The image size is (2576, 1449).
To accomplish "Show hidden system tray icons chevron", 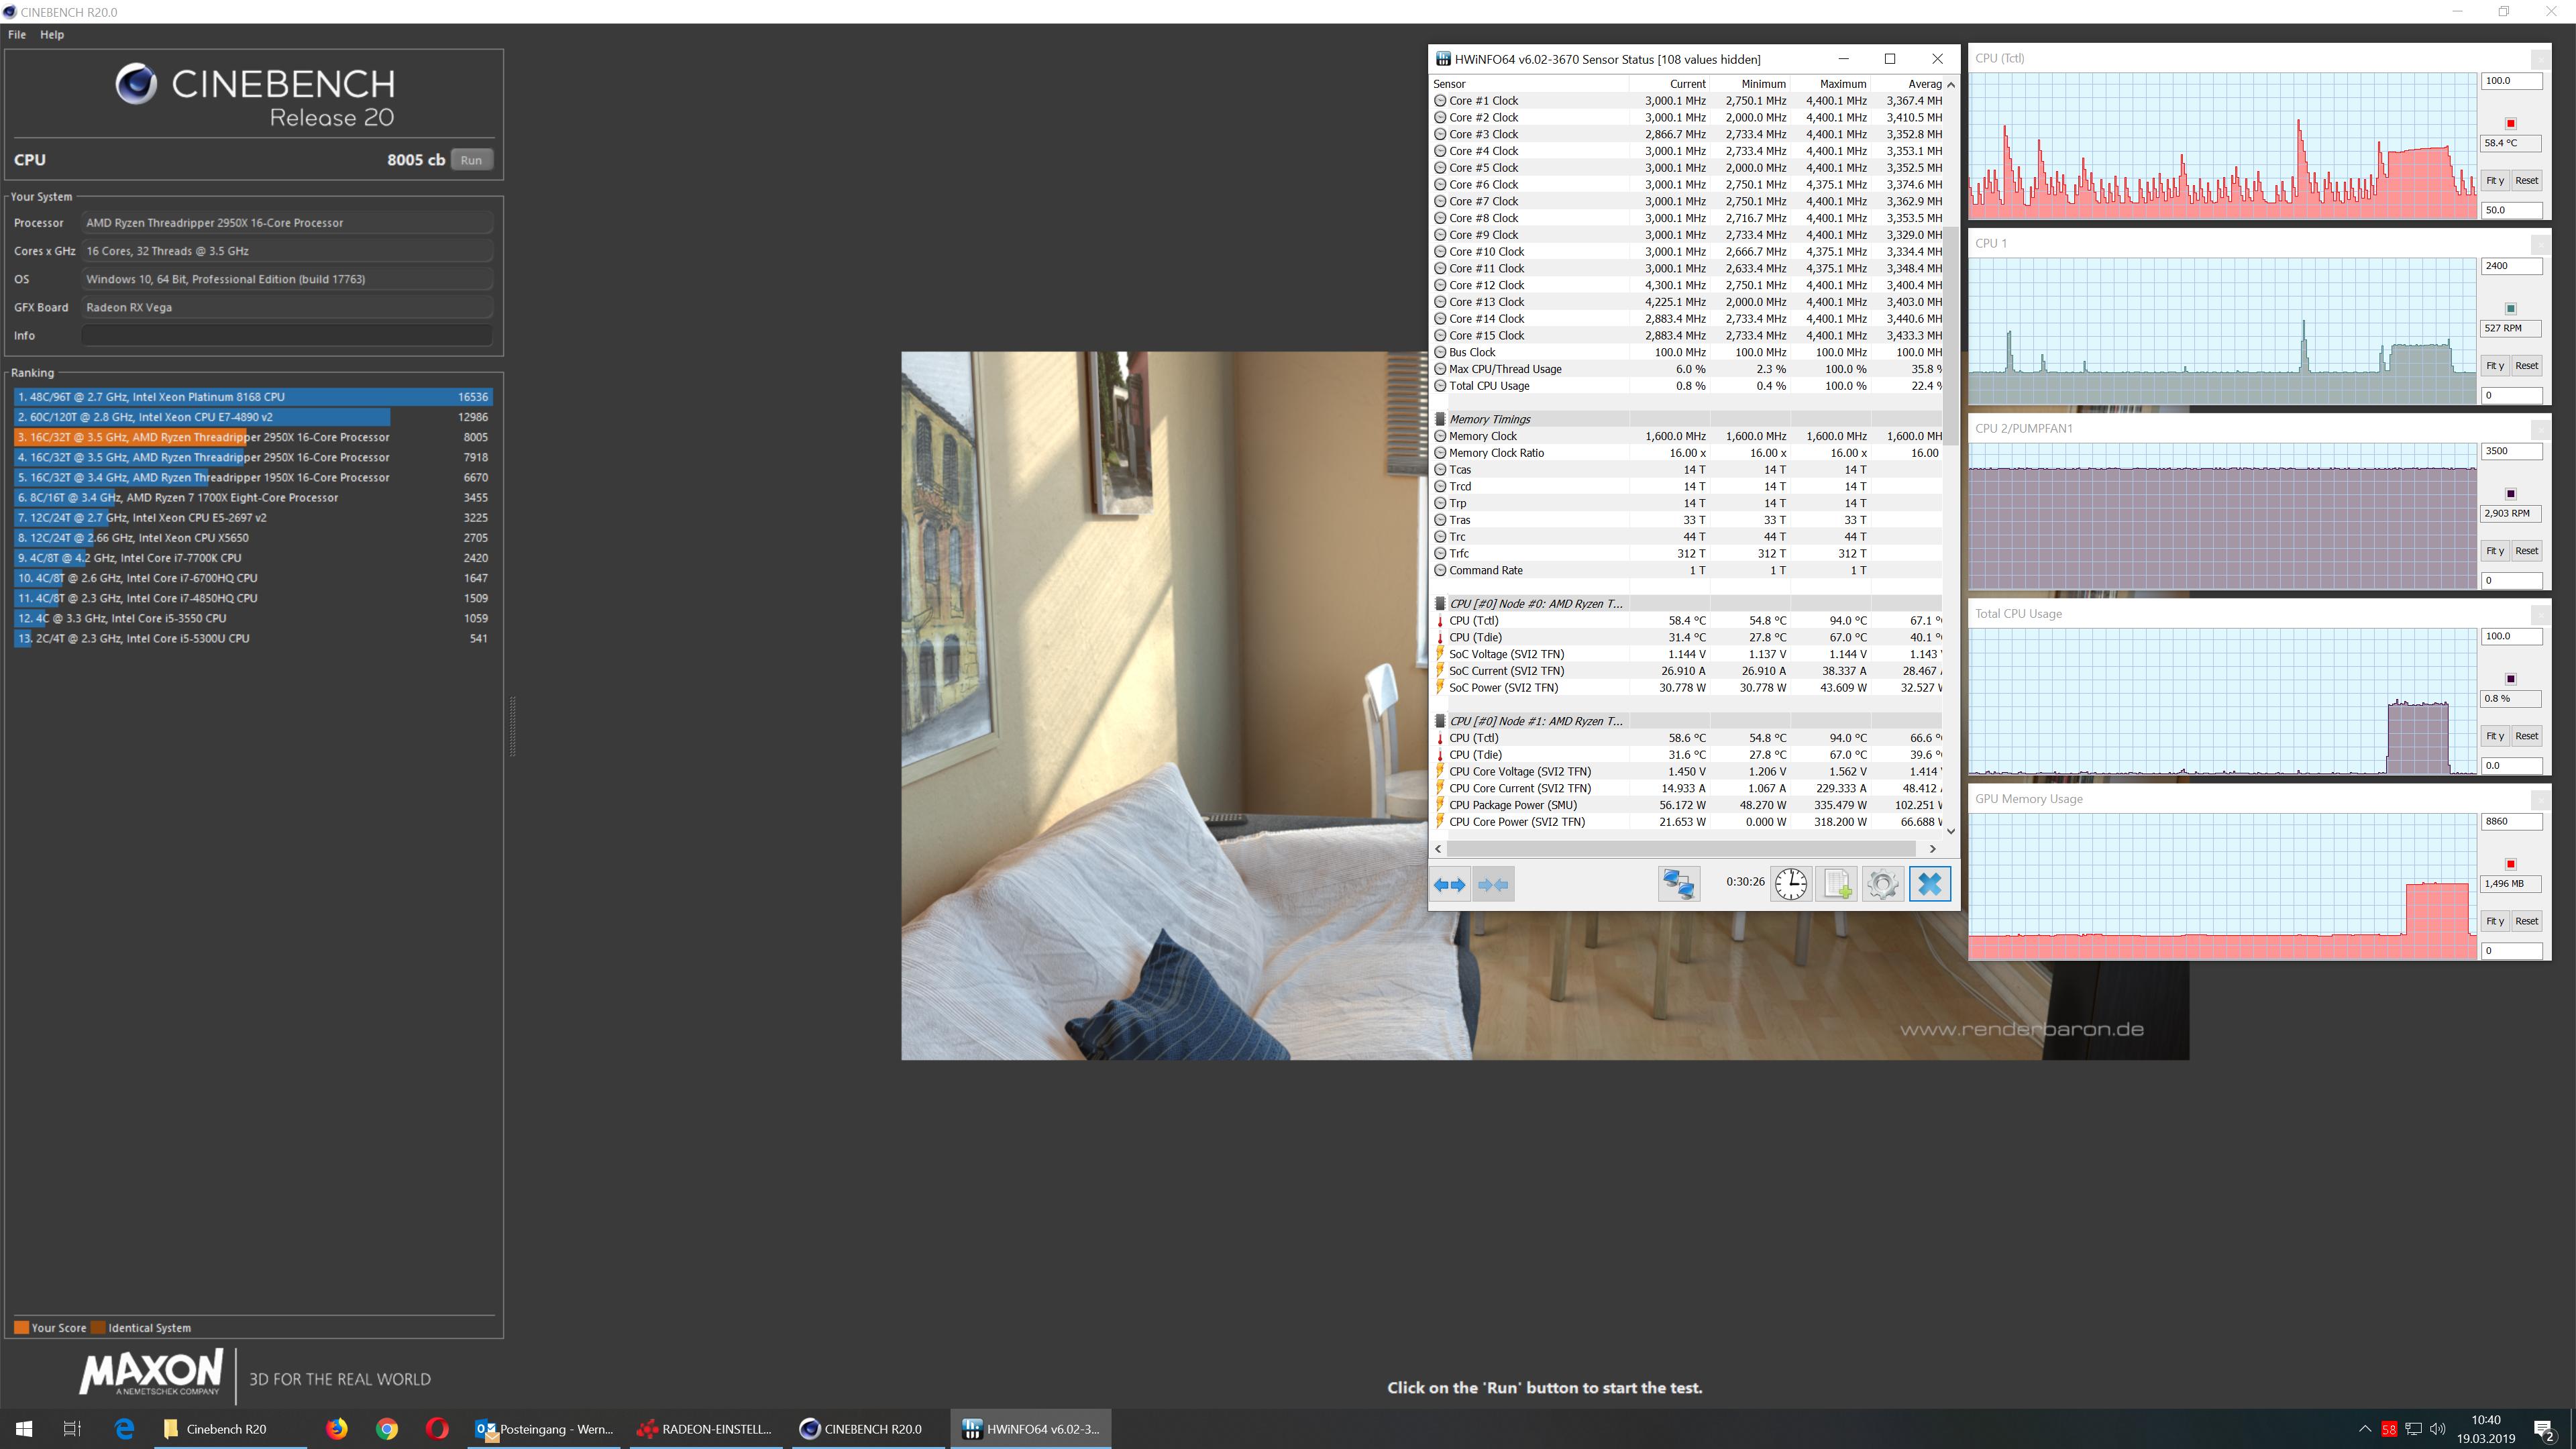I will coord(2364,1428).
